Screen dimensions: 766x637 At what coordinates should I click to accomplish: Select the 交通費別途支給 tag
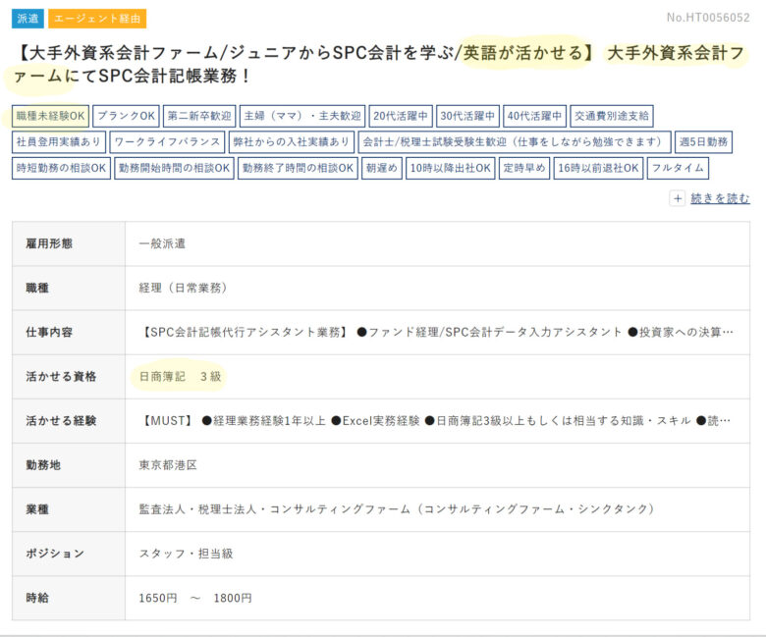pos(612,116)
